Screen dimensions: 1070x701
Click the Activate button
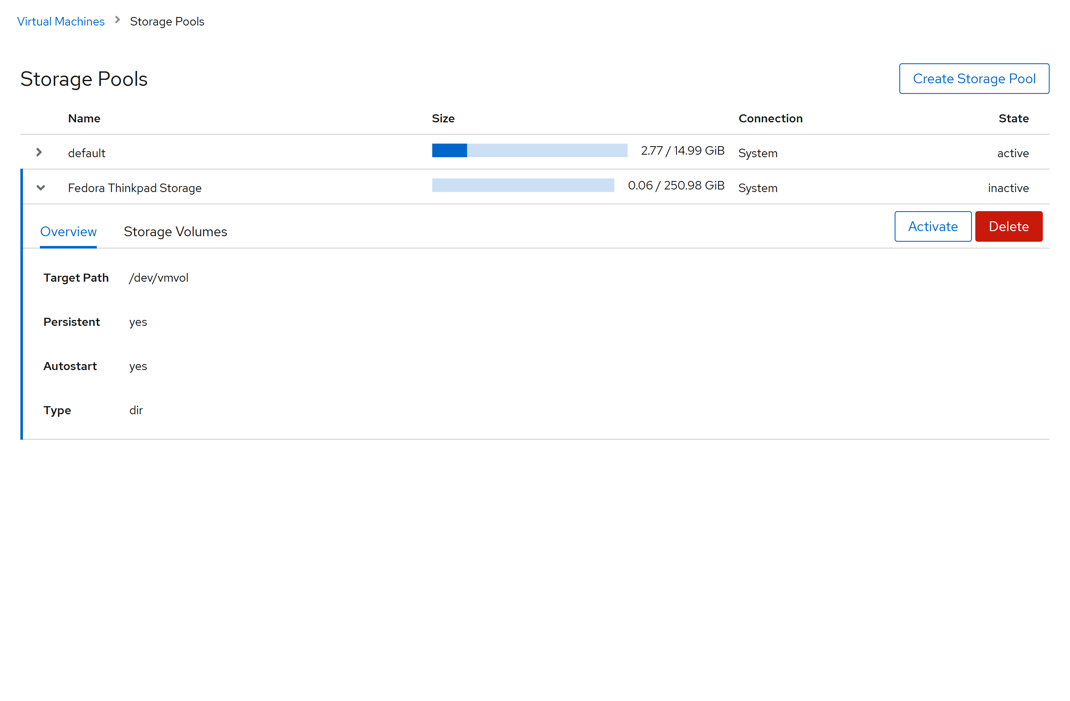pos(932,226)
